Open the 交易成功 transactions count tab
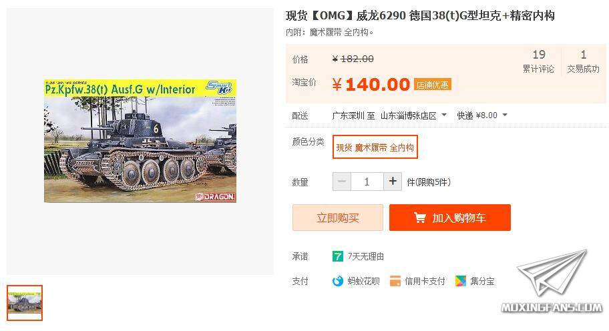 583,61
